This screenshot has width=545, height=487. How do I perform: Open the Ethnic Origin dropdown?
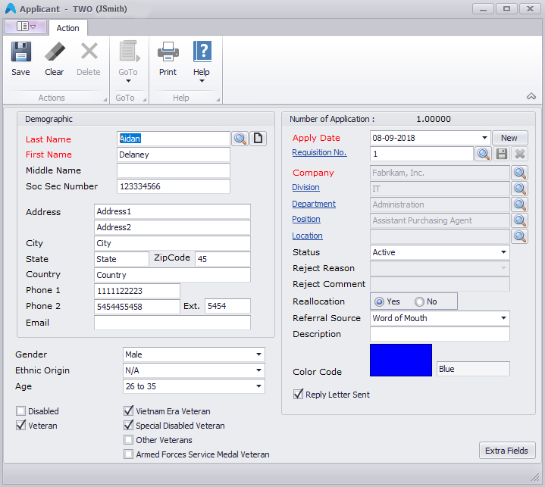(x=258, y=370)
